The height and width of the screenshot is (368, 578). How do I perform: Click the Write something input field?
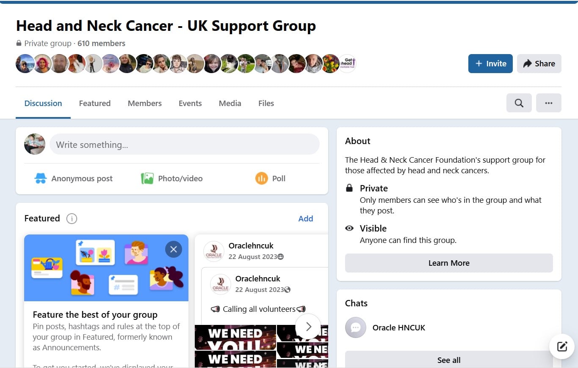tap(185, 144)
